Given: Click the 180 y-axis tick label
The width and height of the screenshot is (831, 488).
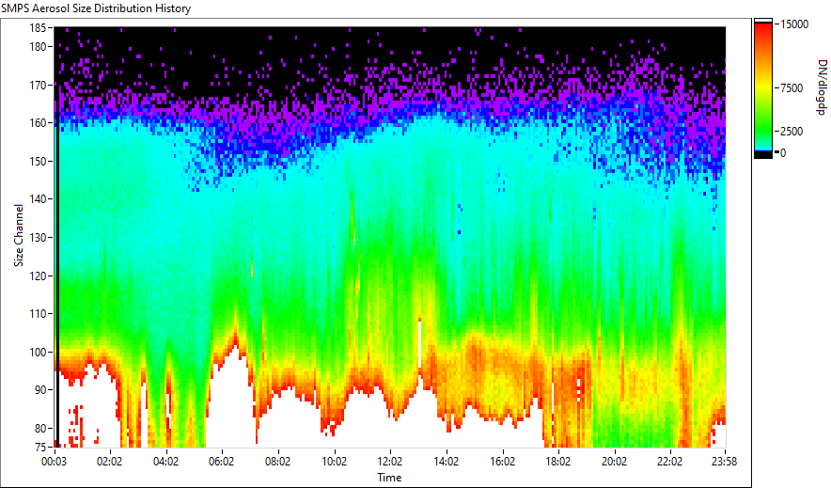Looking at the screenshot, I should [39, 47].
